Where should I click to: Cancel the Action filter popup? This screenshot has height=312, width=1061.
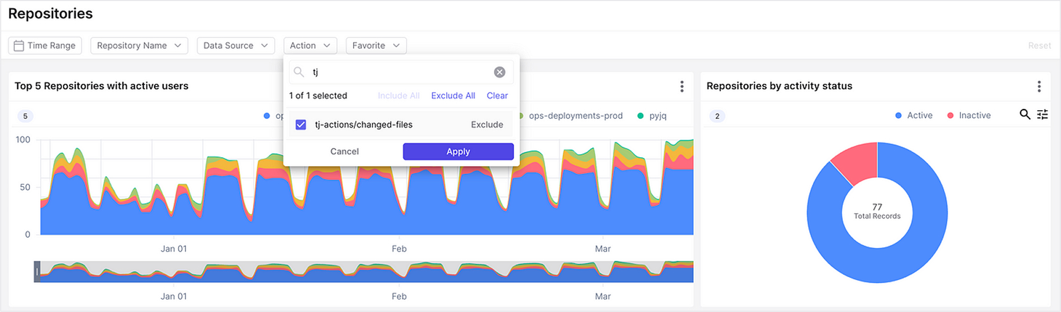click(x=344, y=151)
